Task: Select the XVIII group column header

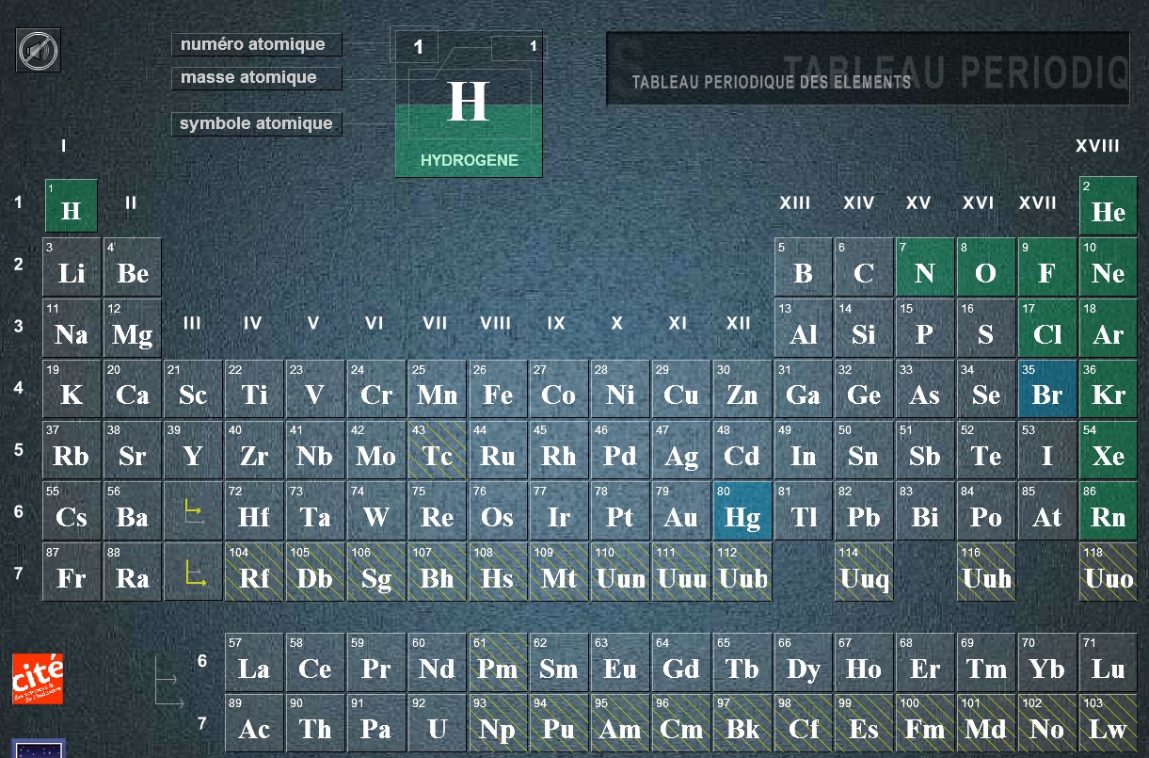Action: pos(1097,146)
